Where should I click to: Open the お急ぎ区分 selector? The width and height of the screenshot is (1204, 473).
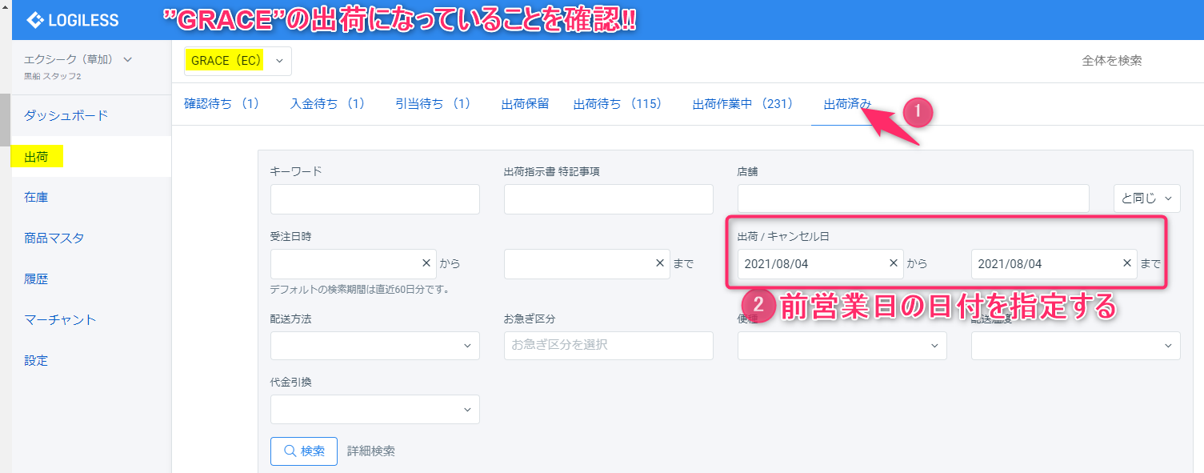coord(608,346)
